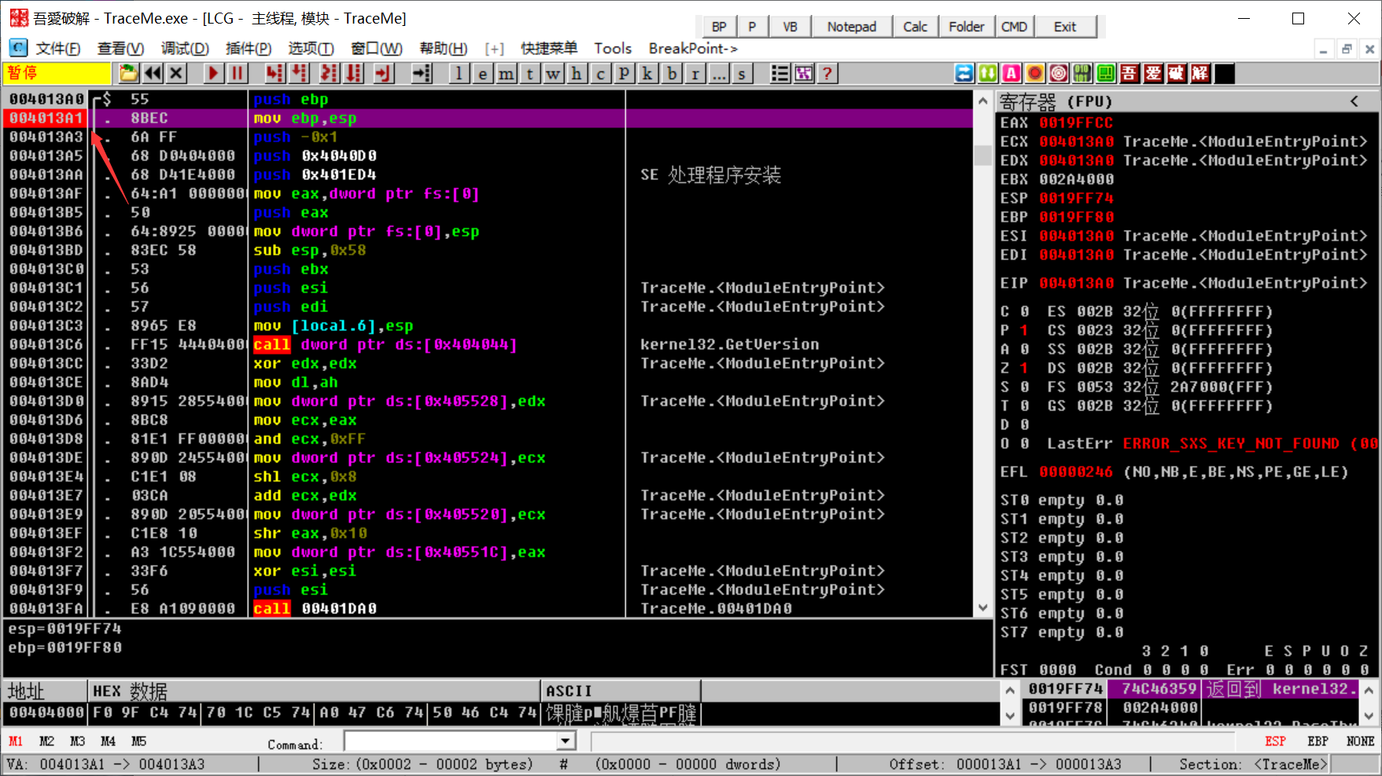Click the Execute till return icon
The image size is (1382, 776).
point(383,74)
